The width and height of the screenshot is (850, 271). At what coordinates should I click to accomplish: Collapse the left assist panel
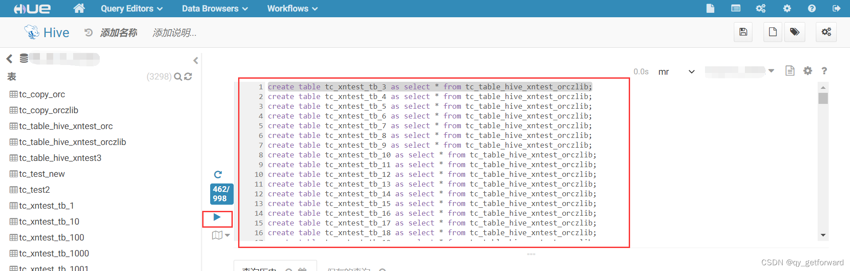[x=196, y=61]
